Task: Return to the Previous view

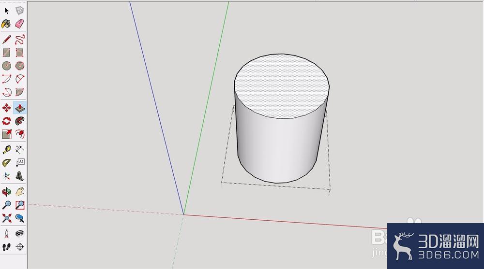Action: tap(20, 218)
